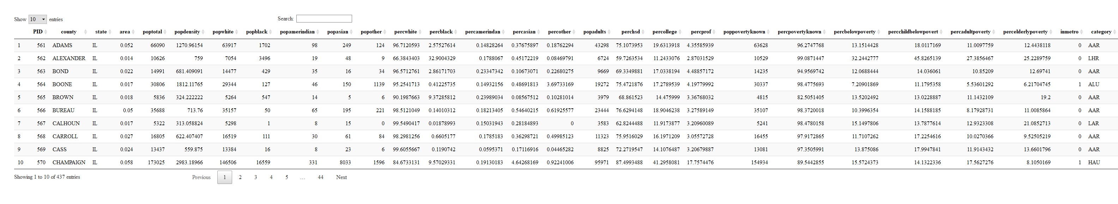Click the ALEXANDER county cell
The image size is (1118, 204).
(x=68, y=58)
